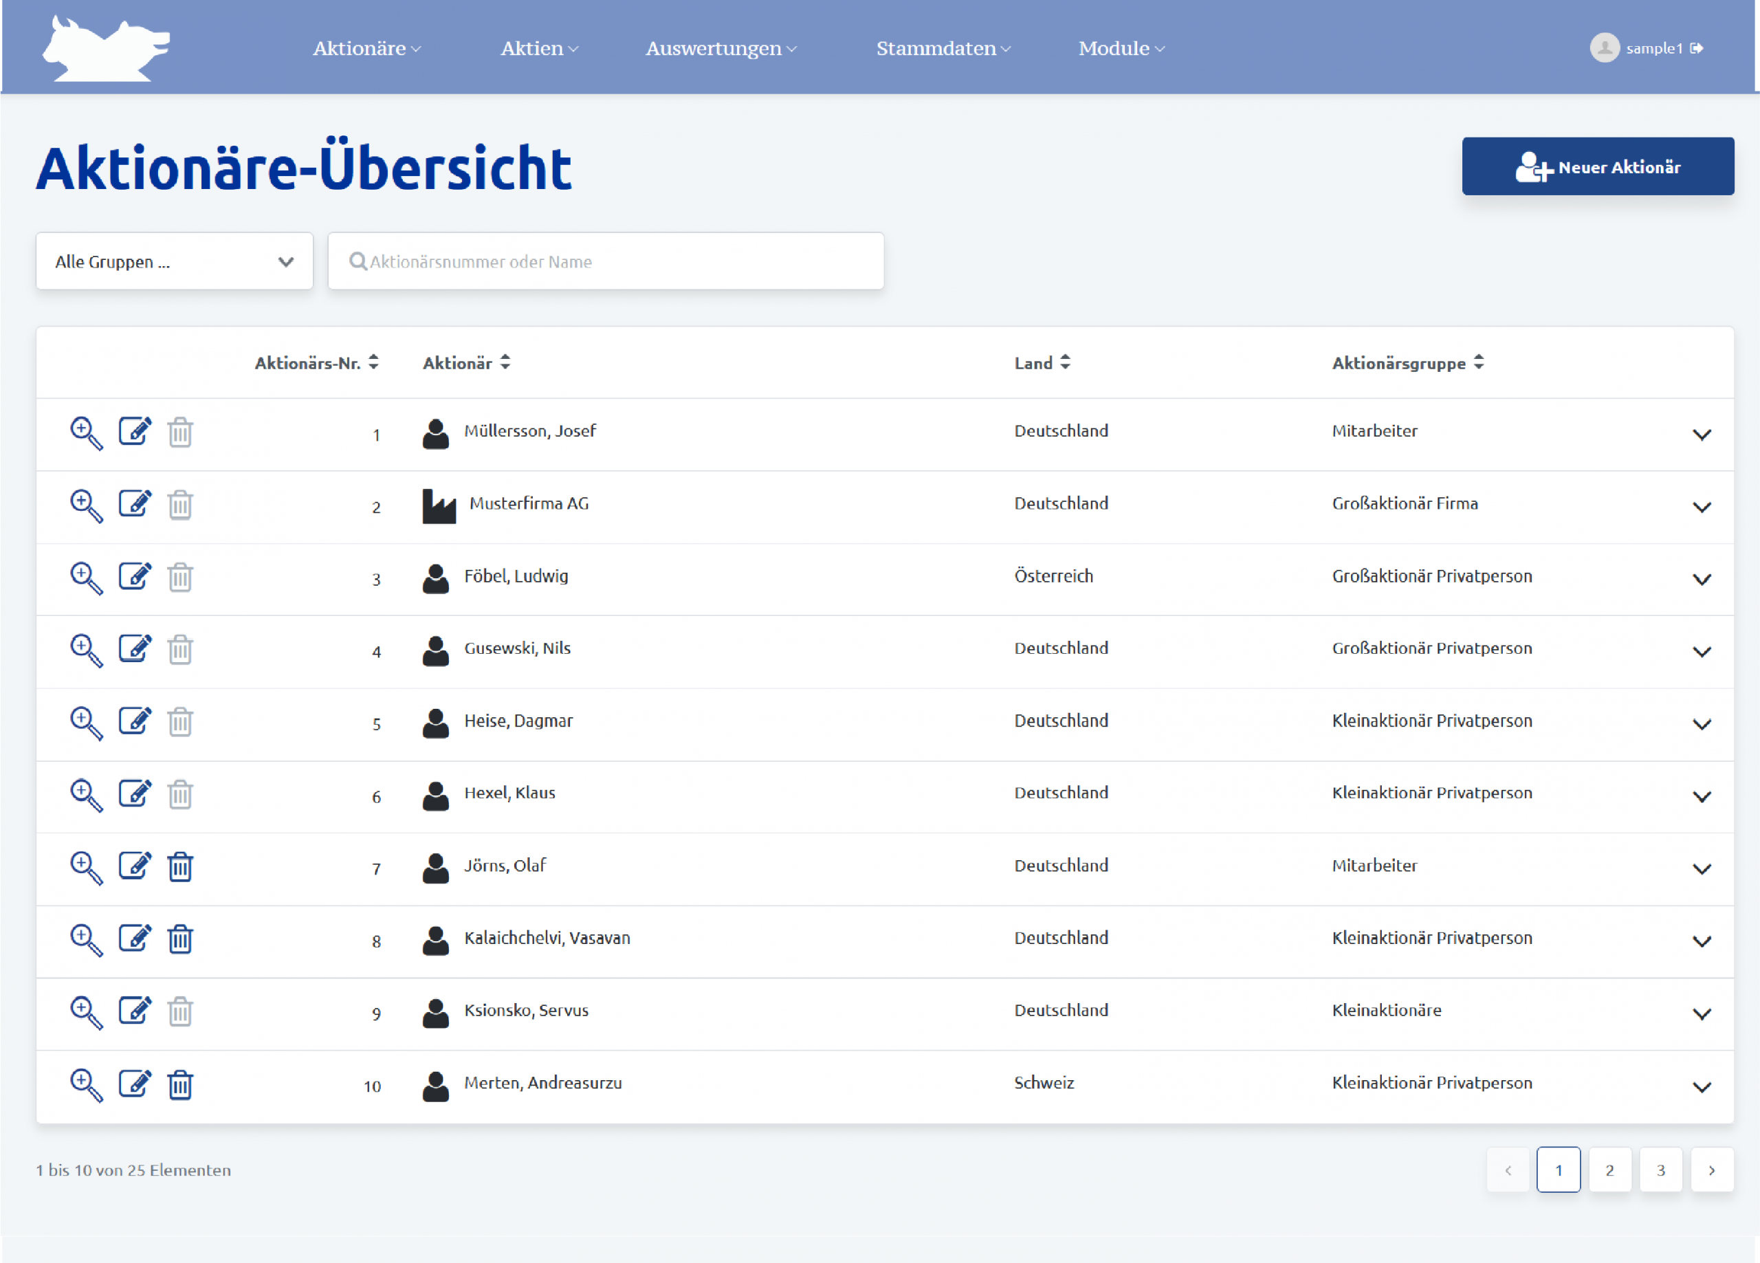The width and height of the screenshot is (1760, 1263).
Task: Click the Neuer Aktionär button
Action: click(1598, 166)
